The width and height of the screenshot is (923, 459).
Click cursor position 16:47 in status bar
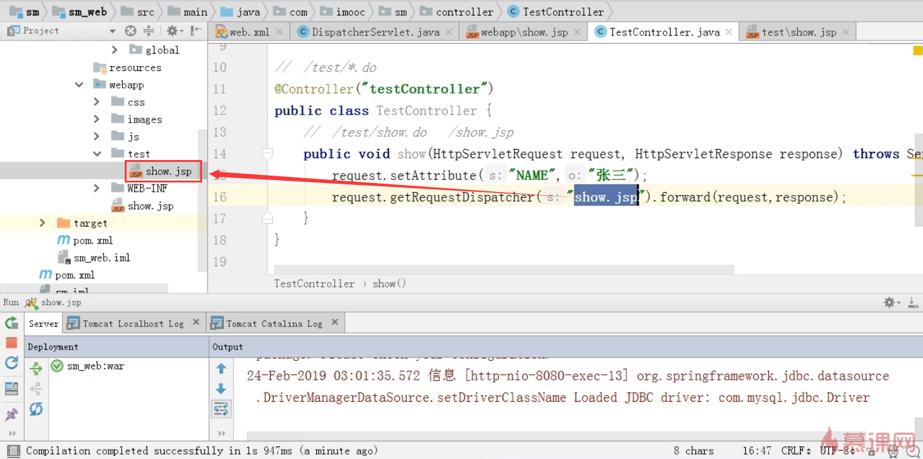click(756, 450)
